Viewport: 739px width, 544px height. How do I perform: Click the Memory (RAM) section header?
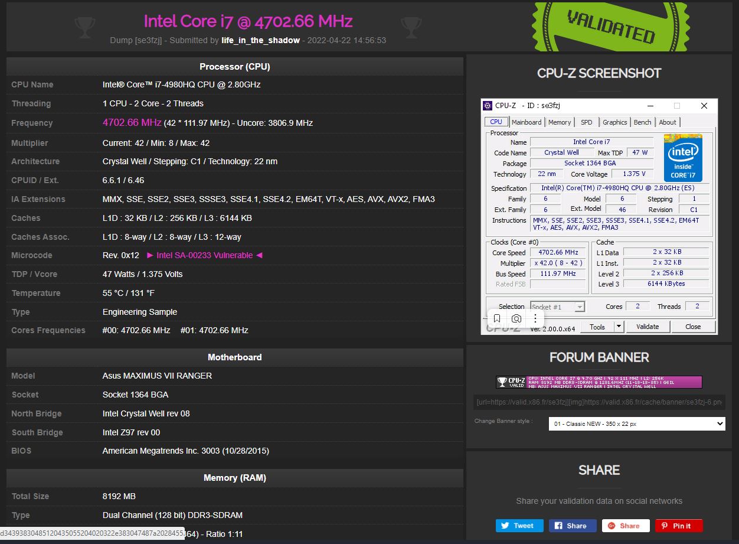coord(235,478)
